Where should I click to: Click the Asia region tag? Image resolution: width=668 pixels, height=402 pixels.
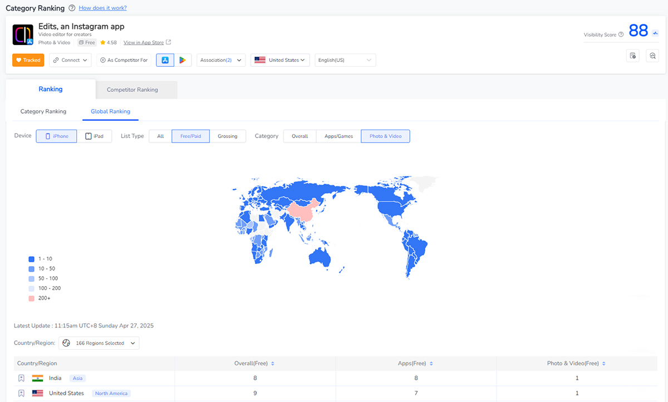tap(77, 378)
